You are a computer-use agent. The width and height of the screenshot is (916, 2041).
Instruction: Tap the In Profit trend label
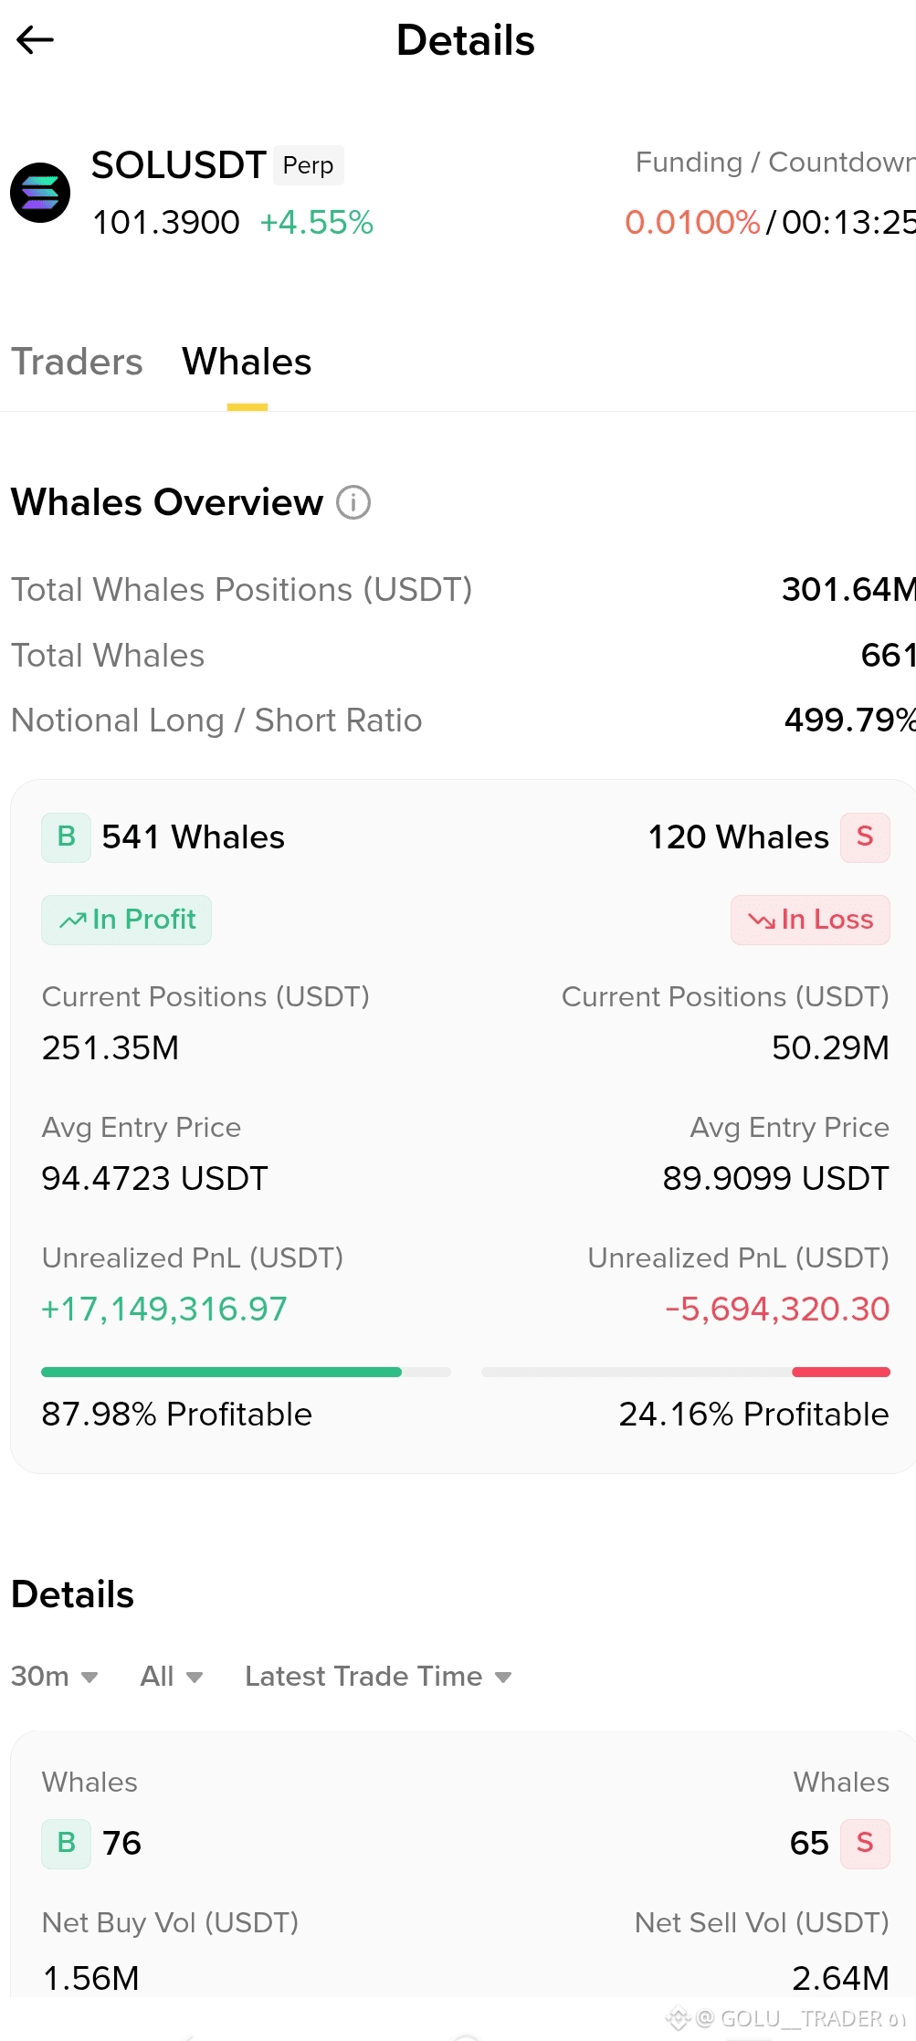coord(127,920)
